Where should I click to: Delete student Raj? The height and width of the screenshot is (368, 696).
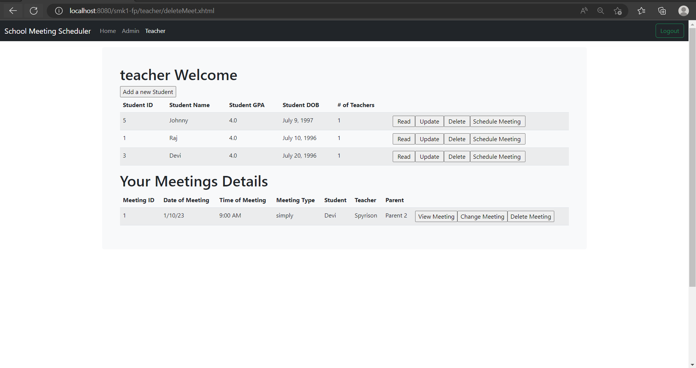457,139
